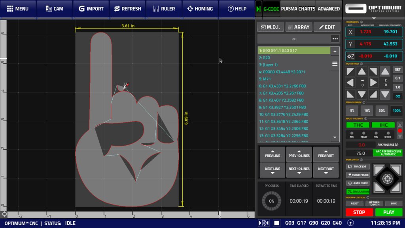Jog Y axis up arrow
Screen dimensions: 405x228
pos(361,72)
